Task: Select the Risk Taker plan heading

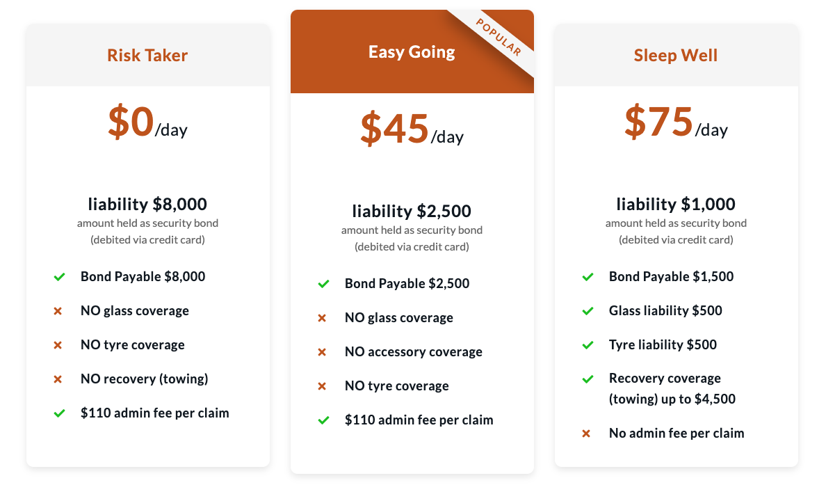Action: pyautogui.click(x=147, y=56)
